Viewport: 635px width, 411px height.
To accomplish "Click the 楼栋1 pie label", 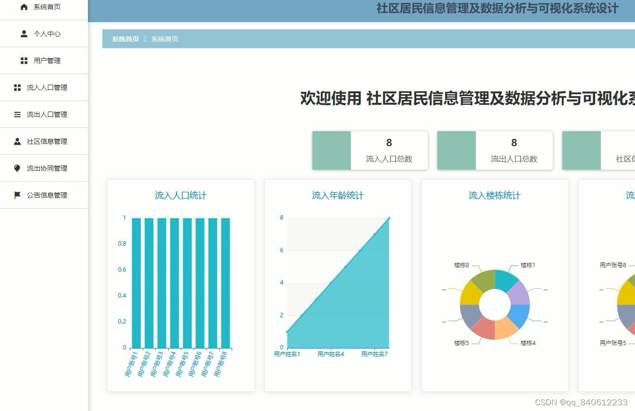I will [528, 265].
